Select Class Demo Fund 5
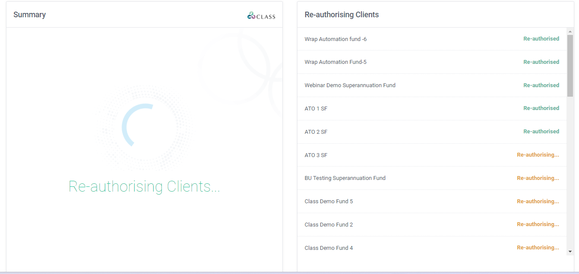This screenshot has height=274, width=579. [x=329, y=202]
